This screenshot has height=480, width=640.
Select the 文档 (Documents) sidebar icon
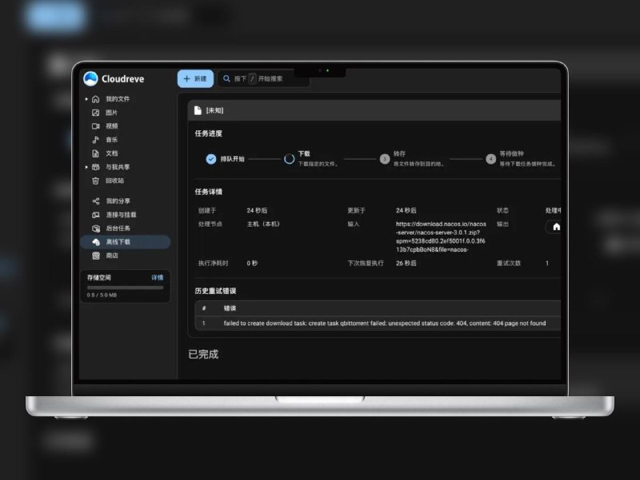click(x=97, y=153)
